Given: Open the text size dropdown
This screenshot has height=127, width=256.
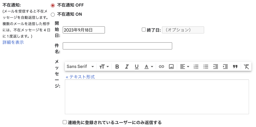Looking at the screenshot, I should (x=104, y=66).
